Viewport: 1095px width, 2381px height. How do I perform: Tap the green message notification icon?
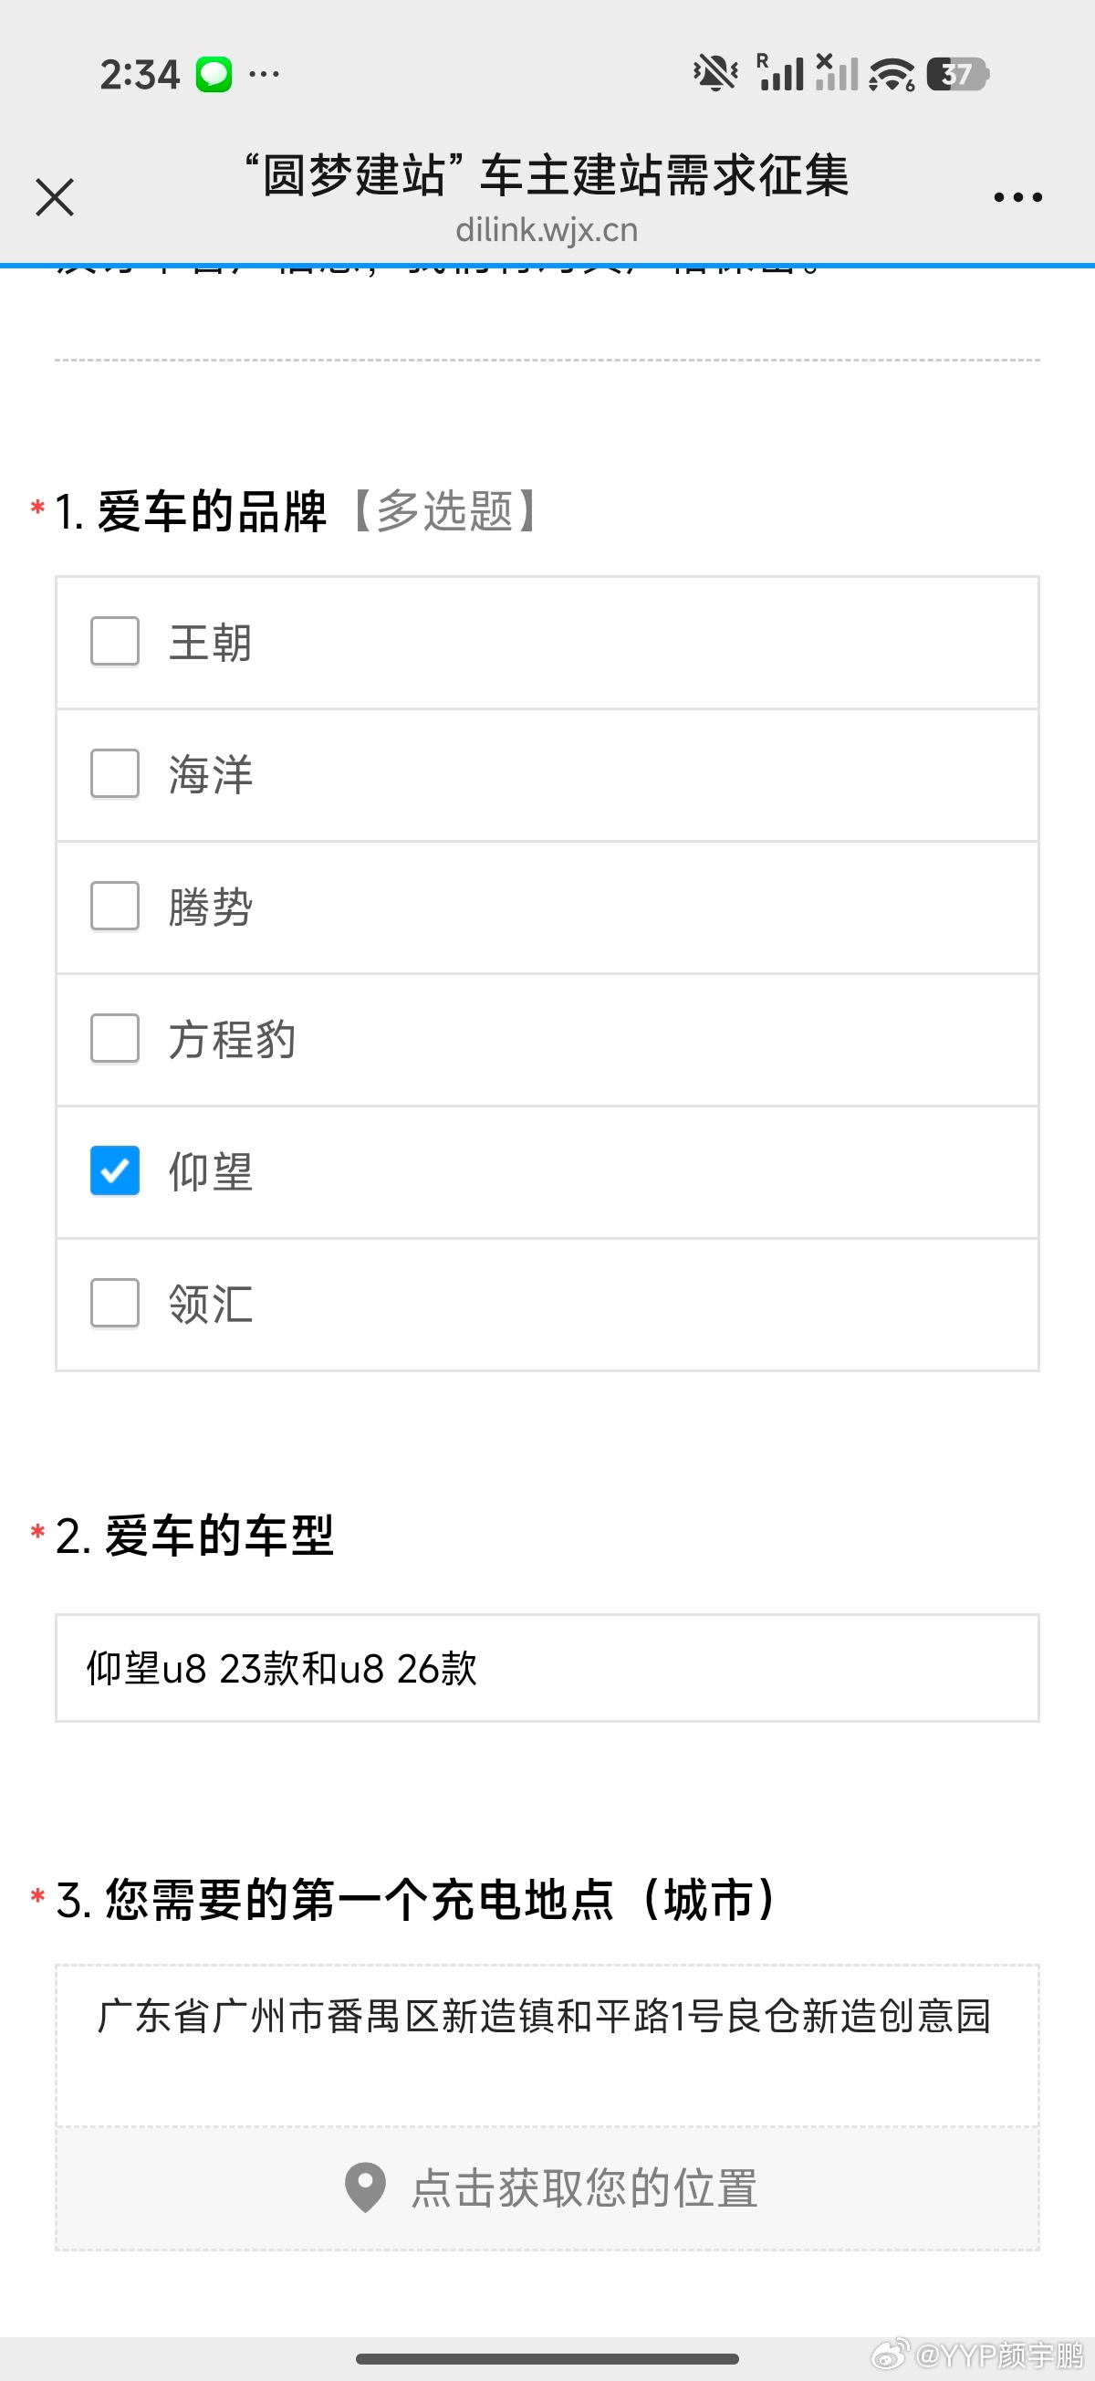click(x=214, y=74)
